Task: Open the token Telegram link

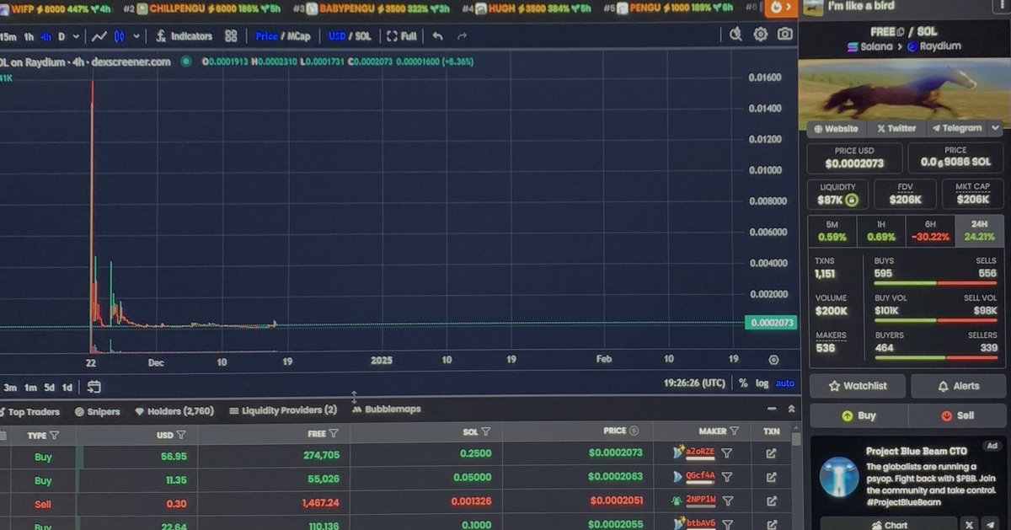Action: pyautogui.click(x=956, y=128)
